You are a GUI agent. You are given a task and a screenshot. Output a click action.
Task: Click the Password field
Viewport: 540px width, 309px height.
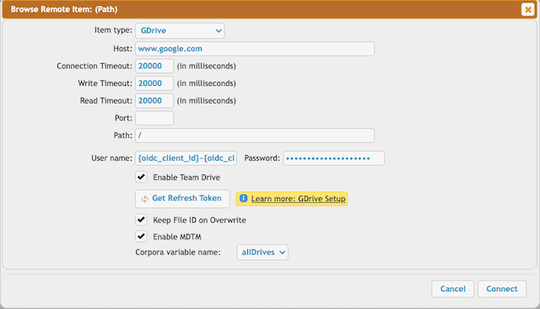[x=334, y=158]
